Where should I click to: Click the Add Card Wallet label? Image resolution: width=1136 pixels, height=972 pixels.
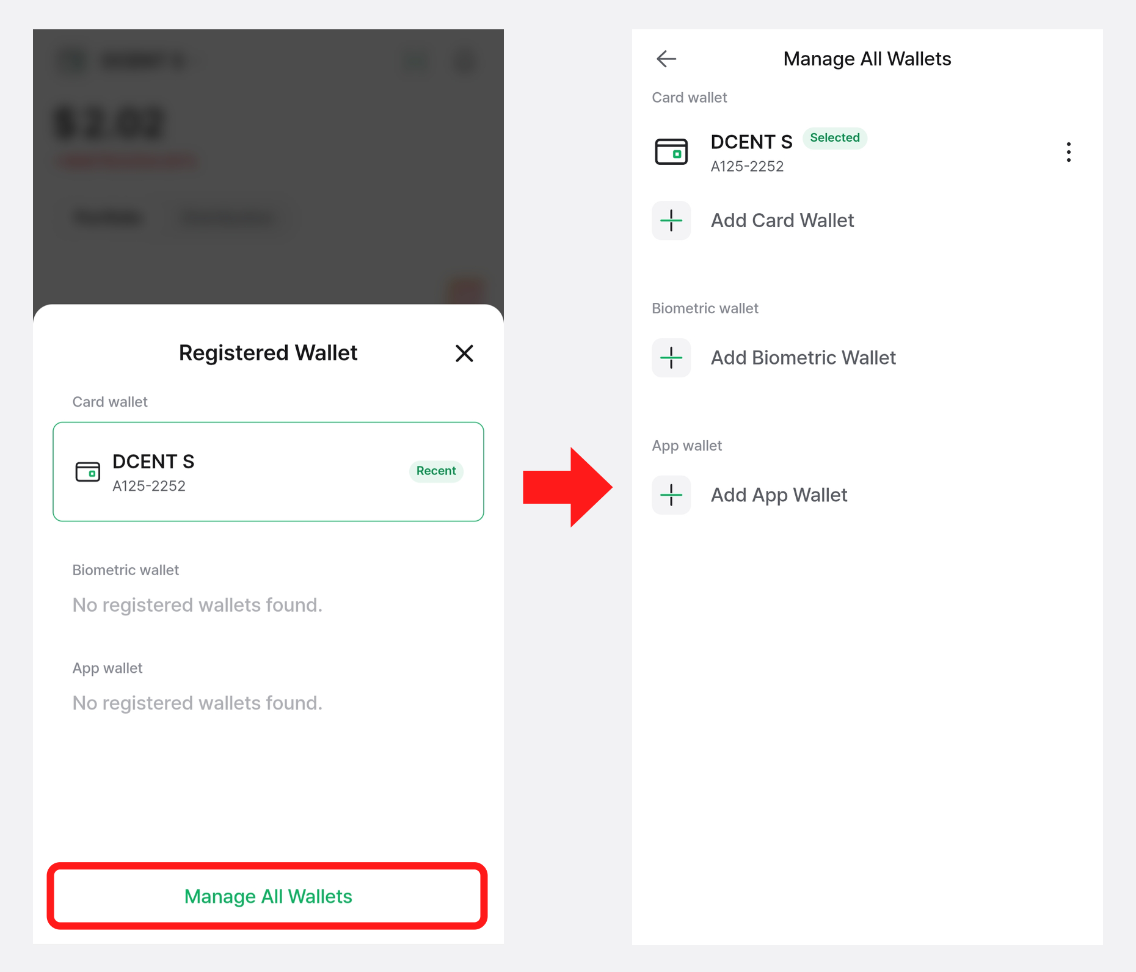point(782,220)
